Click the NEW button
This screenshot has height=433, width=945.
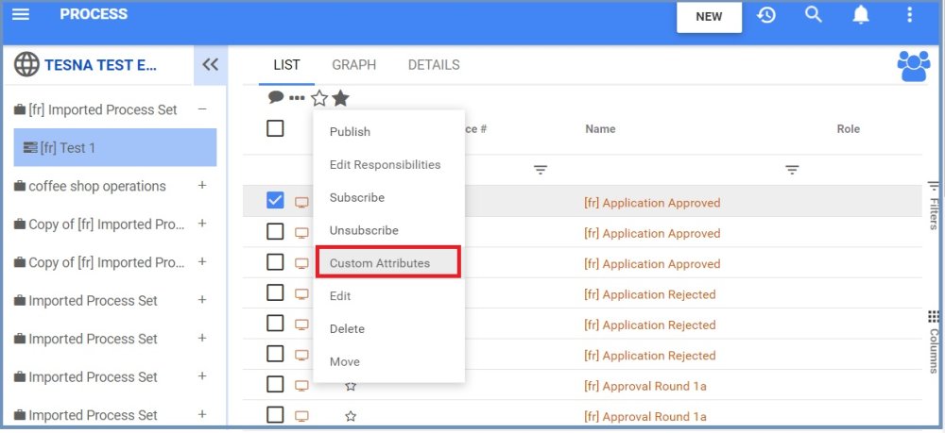(x=709, y=17)
